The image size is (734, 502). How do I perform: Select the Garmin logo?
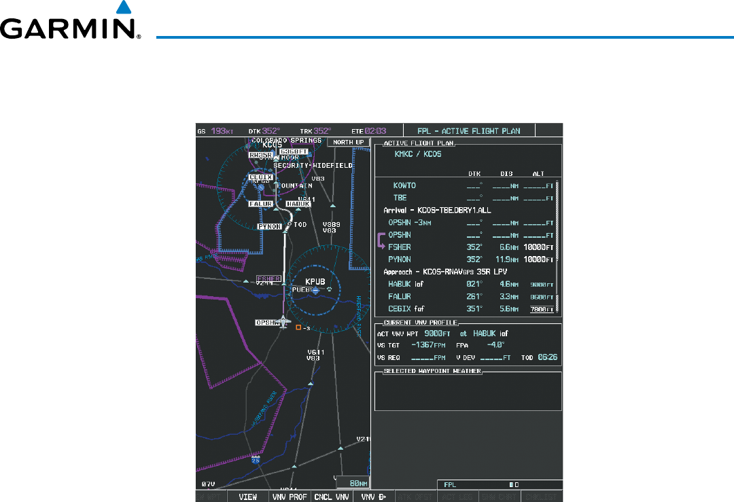click(70, 21)
